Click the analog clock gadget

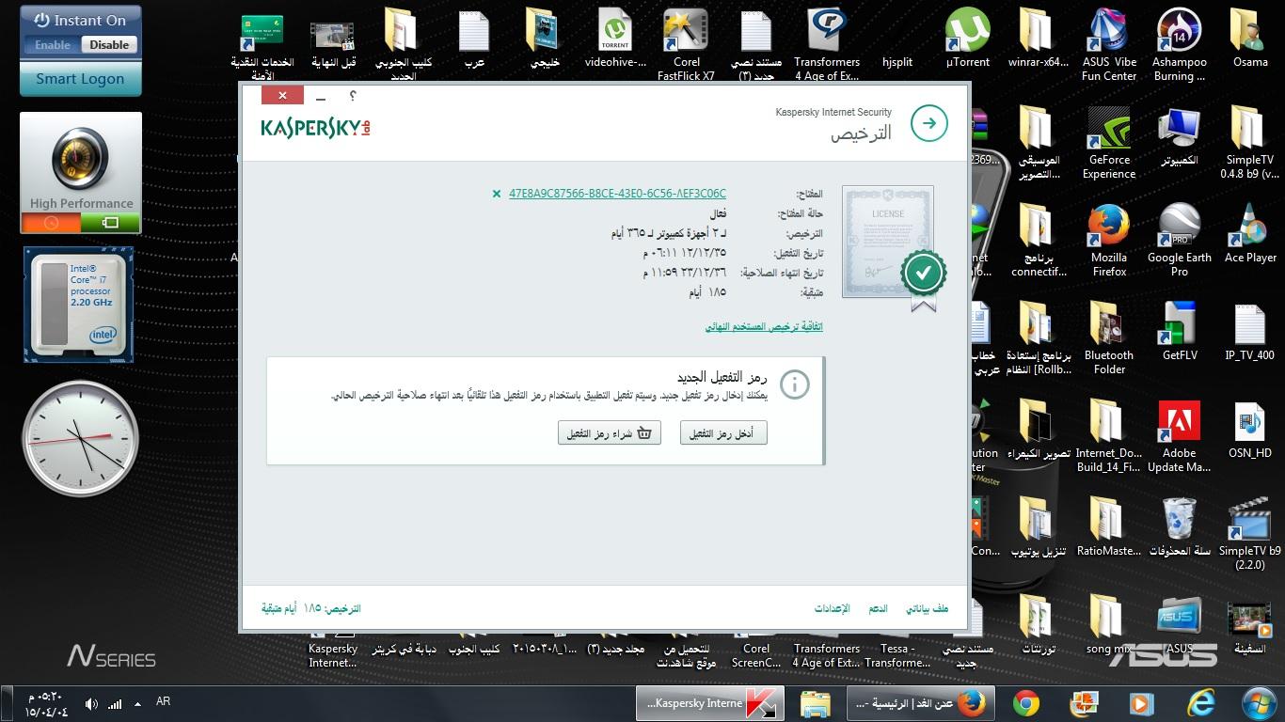(80, 439)
